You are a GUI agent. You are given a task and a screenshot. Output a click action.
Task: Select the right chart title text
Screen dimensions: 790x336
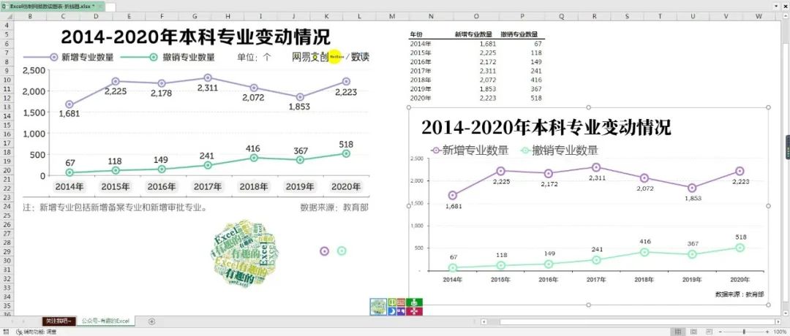(546, 127)
